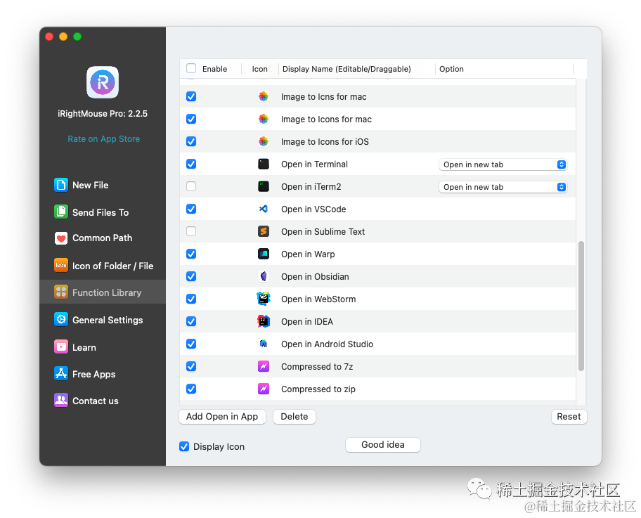641x518 pixels.
Task: Click the Obsidian app icon
Action: coord(263,276)
